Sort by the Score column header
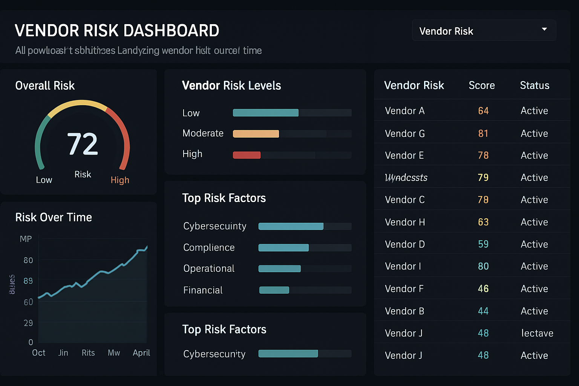579x386 pixels. 482,85
